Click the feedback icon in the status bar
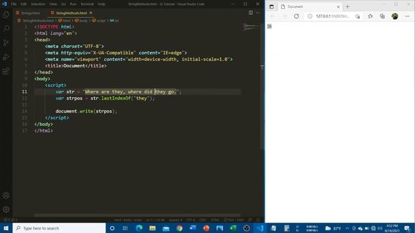 coord(250,220)
